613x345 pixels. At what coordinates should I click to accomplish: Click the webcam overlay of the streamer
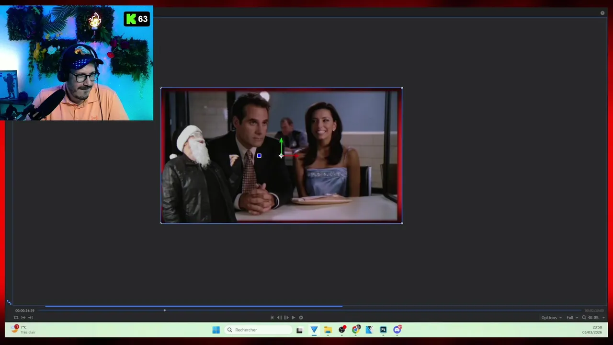point(77,63)
